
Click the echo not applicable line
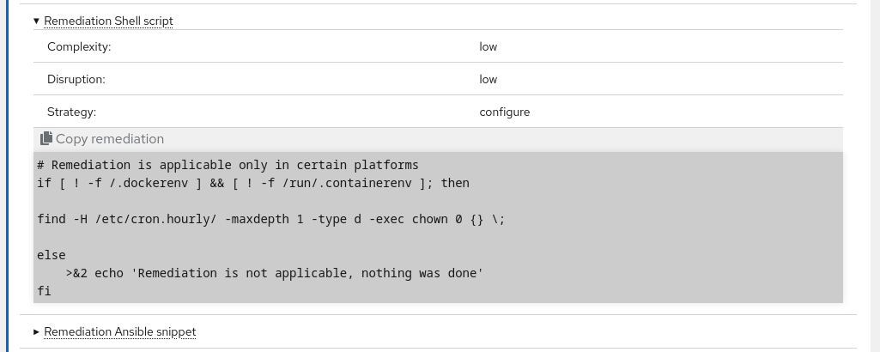(275, 273)
